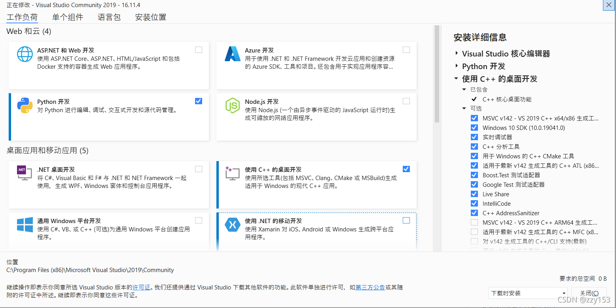
Task: Click the Azure development logo icon
Action: pyautogui.click(x=233, y=54)
